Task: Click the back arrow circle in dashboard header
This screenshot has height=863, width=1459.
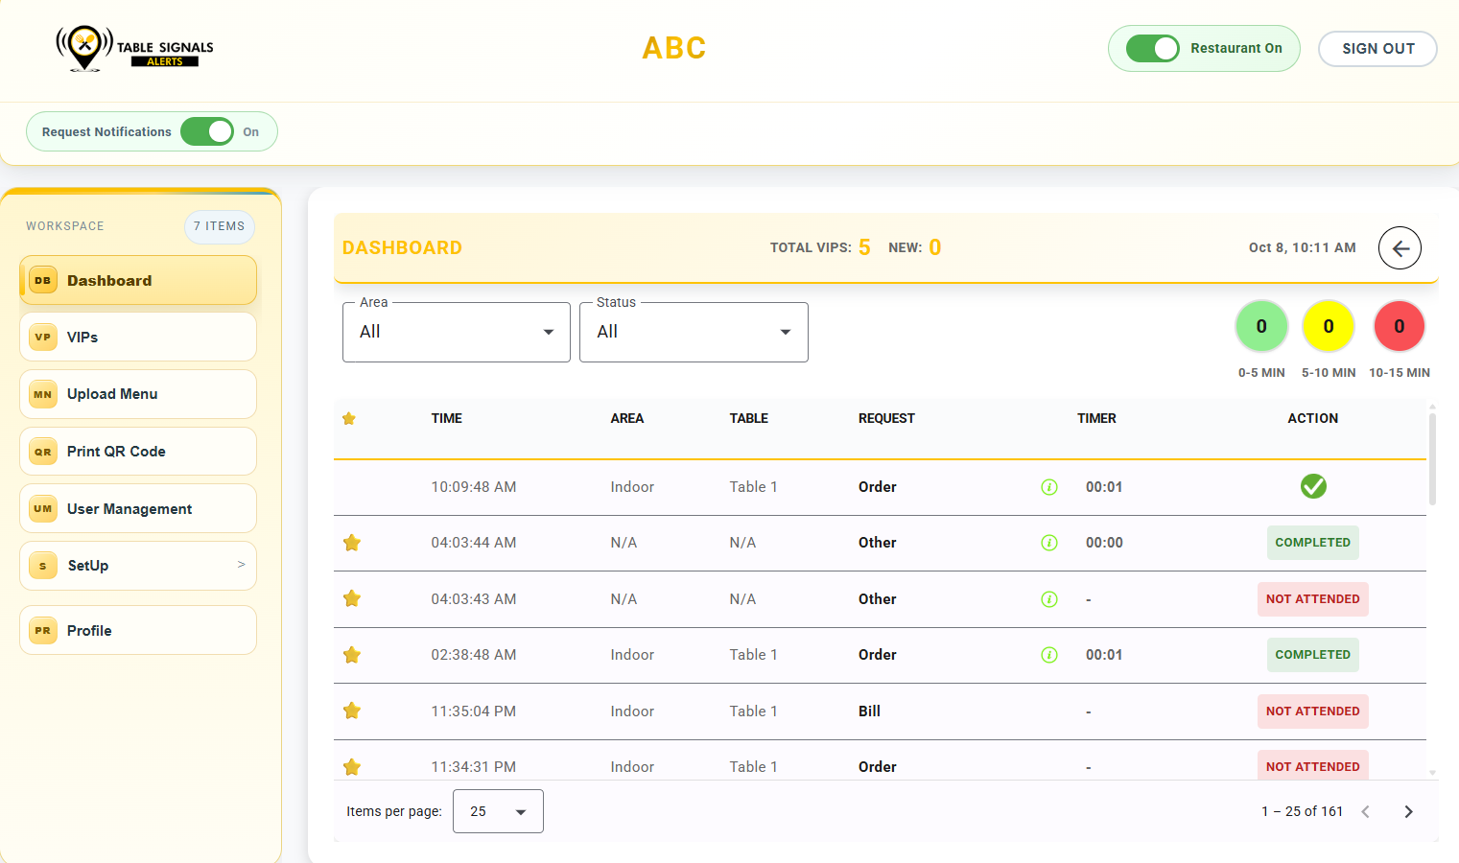Action: tap(1400, 248)
